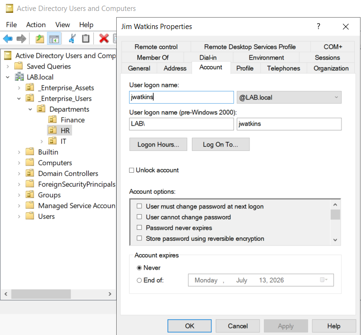The width and height of the screenshot is (361, 335).
Task: Click the Log On To... button
Action: pyautogui.click(x=221, y=144)
